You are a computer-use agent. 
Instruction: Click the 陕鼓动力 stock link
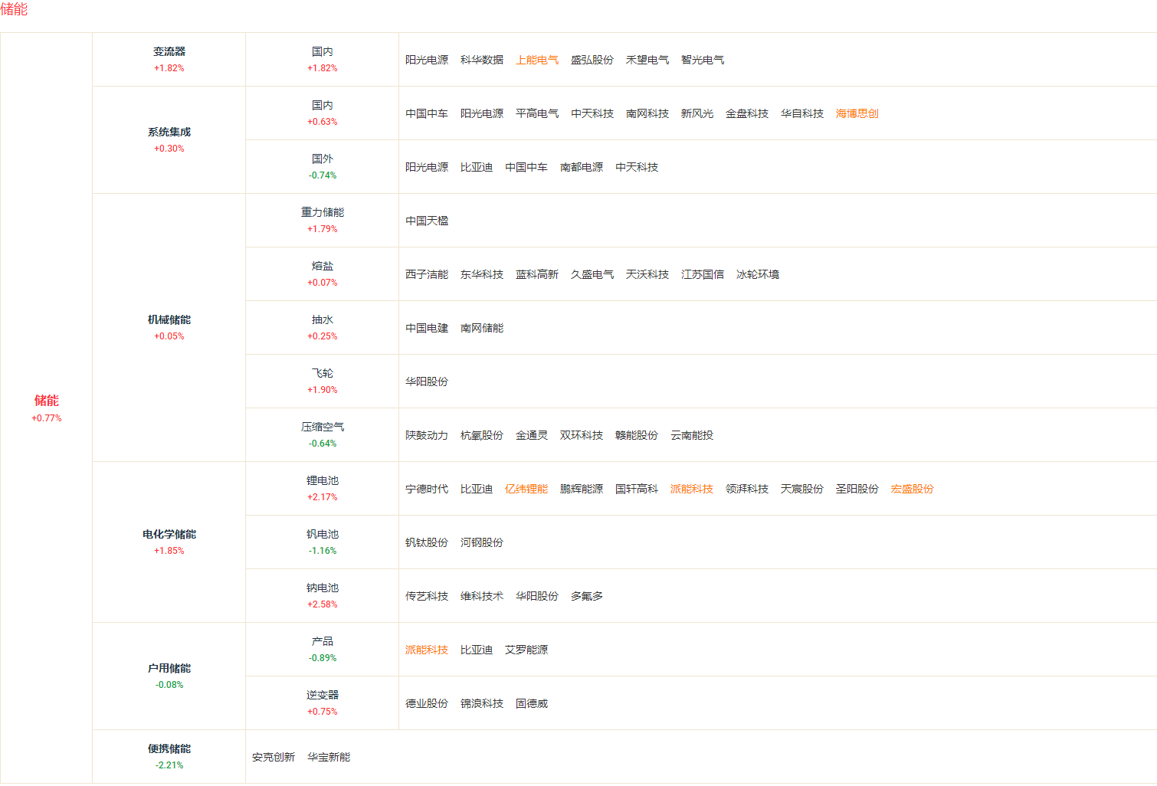click(x=427, y=435)
